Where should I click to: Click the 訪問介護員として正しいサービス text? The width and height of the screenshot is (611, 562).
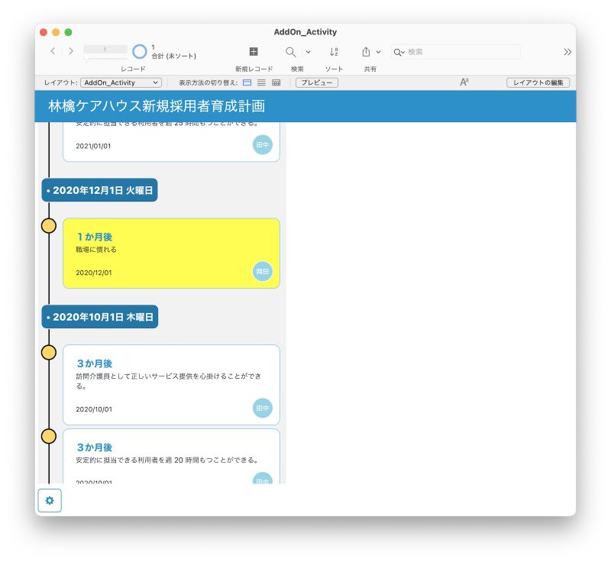[168, 381]
